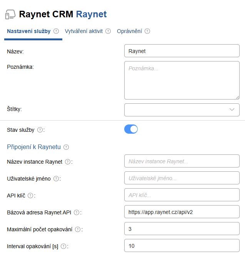The width and height of the screenshot is (245, 257).
Task: Show help for Bázová adresa Raynet API
Action: pyautogui.click(x=77, y=212)
